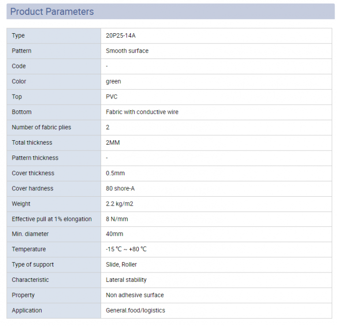
Task: Select the type value 20P25-14A
Action: 120,36
